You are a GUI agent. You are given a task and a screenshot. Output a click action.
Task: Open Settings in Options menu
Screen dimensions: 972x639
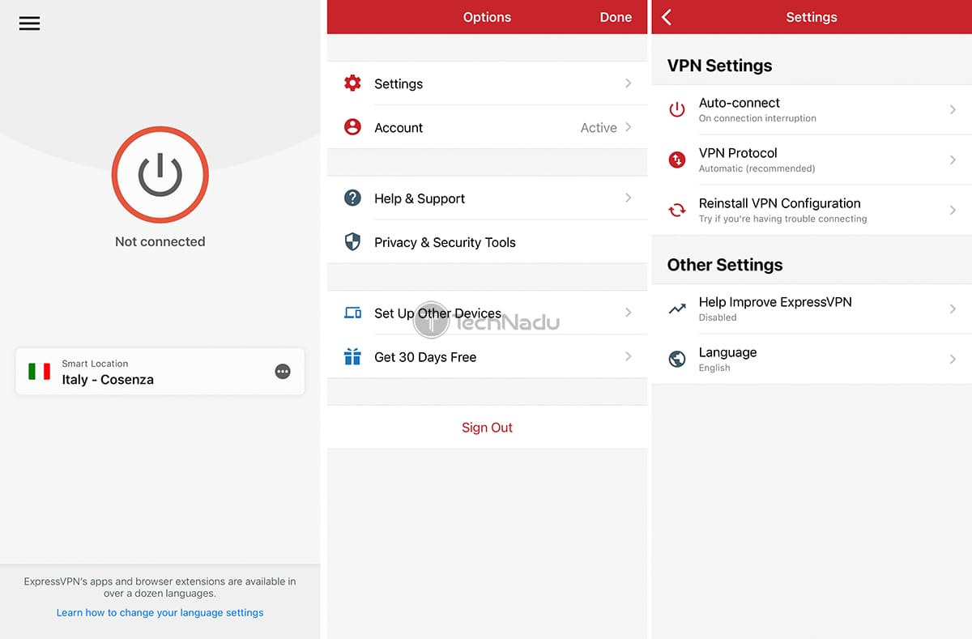488,83
